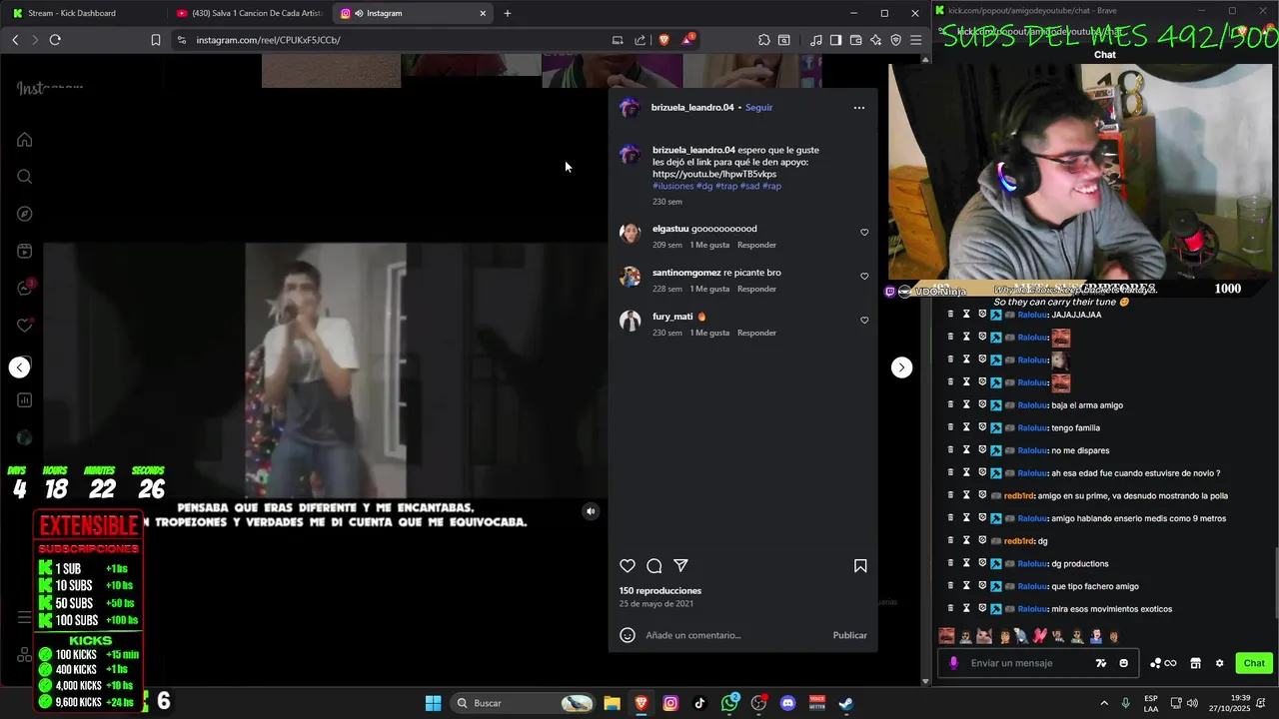Open the Kick chat shop icon
Viewport: 1279px width, 719px height.
[1195, 663]
